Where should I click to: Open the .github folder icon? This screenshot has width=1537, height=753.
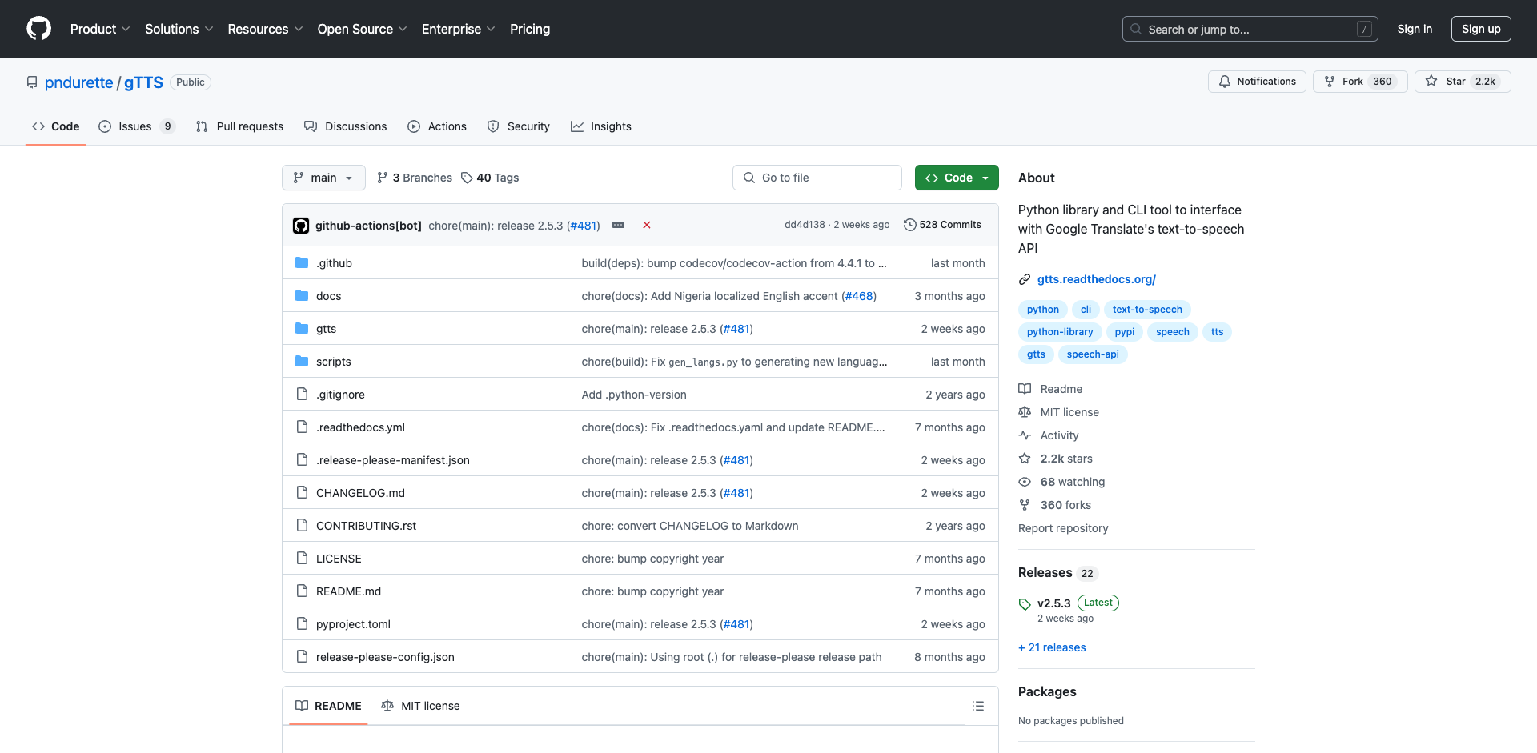(x=302, y=262)
